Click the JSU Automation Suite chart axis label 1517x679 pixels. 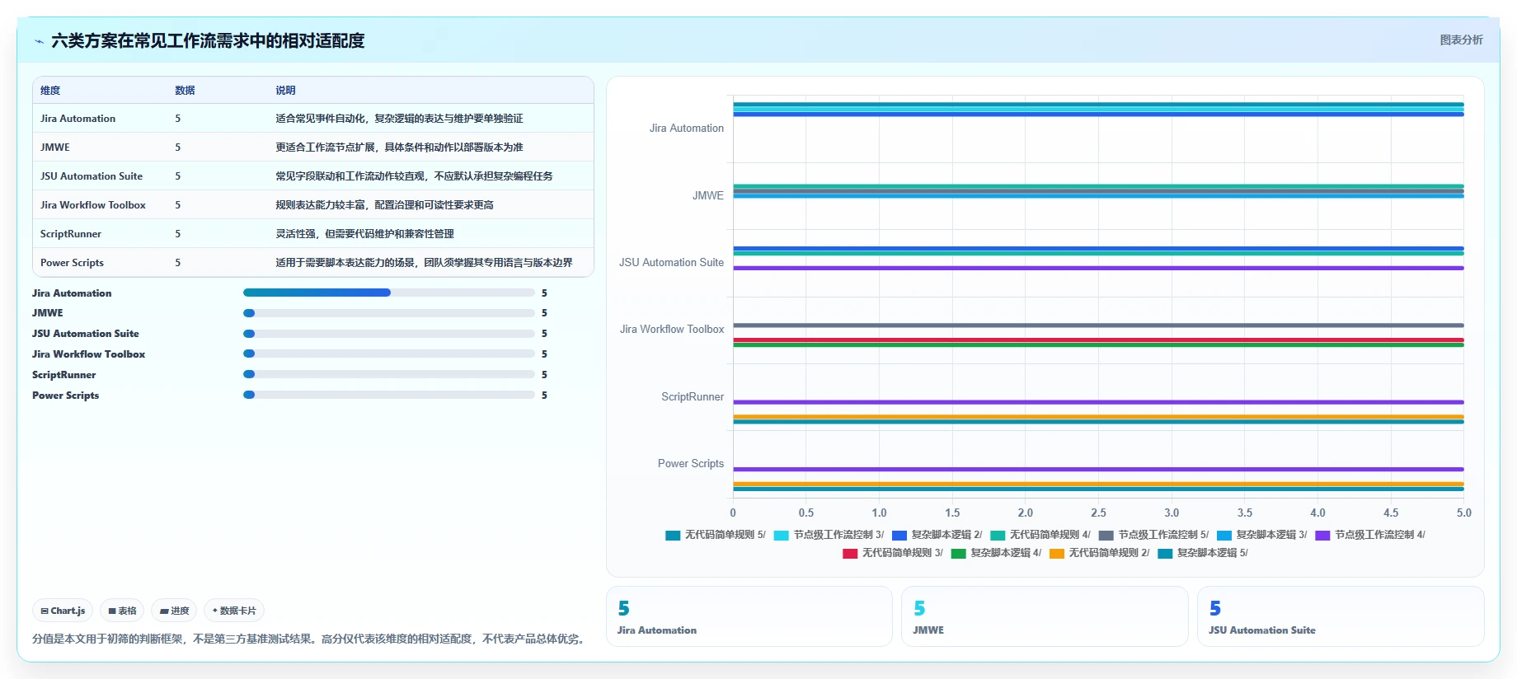tap(671, 263)
